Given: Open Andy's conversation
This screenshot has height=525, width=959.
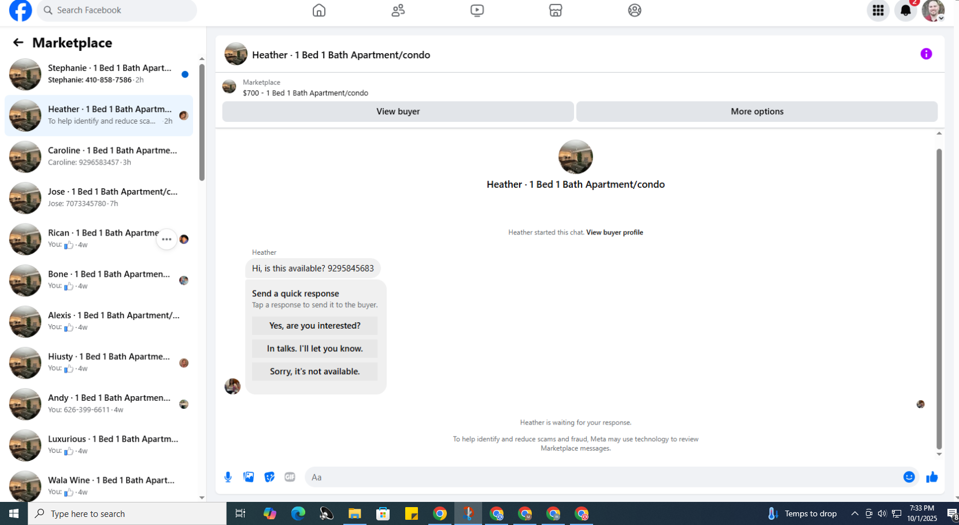Looking at the screenshot, I should pos(99,404).
